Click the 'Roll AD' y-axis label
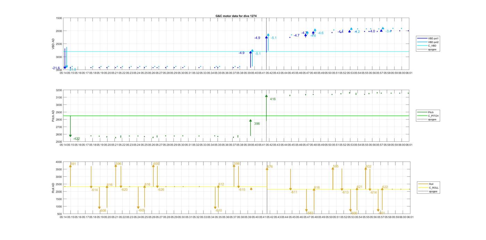Viewport: 486px width, 240px height. pyautogui.click(x=53, y=188)
